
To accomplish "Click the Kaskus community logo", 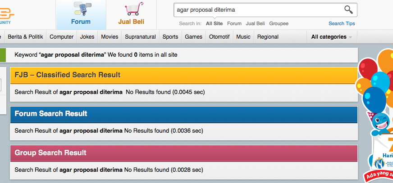I will coord(9,13).
